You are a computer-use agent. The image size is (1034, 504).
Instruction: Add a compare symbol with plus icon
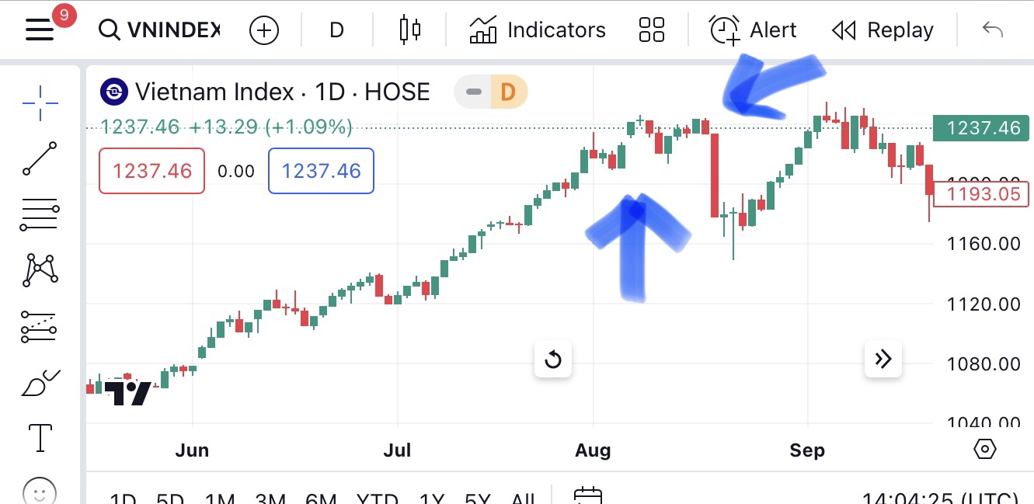pyautogui.click(x=263, y=30)
